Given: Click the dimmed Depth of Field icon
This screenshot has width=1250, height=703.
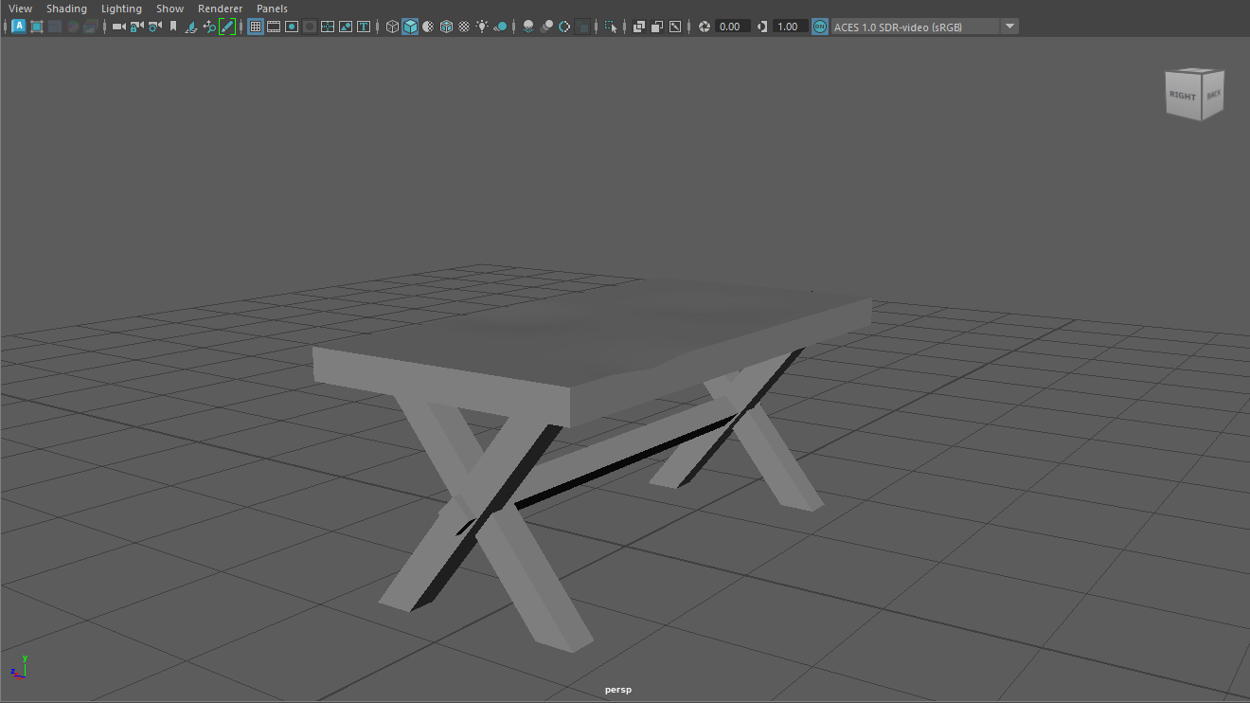Looking at the screenshot, I should 582,27.
